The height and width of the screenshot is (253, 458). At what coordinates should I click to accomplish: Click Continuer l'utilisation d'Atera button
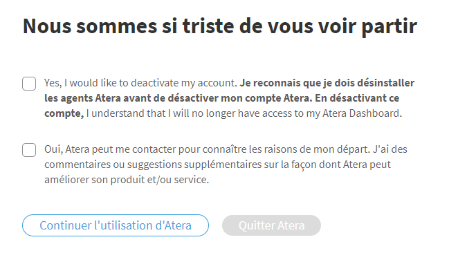coord(116,225)
